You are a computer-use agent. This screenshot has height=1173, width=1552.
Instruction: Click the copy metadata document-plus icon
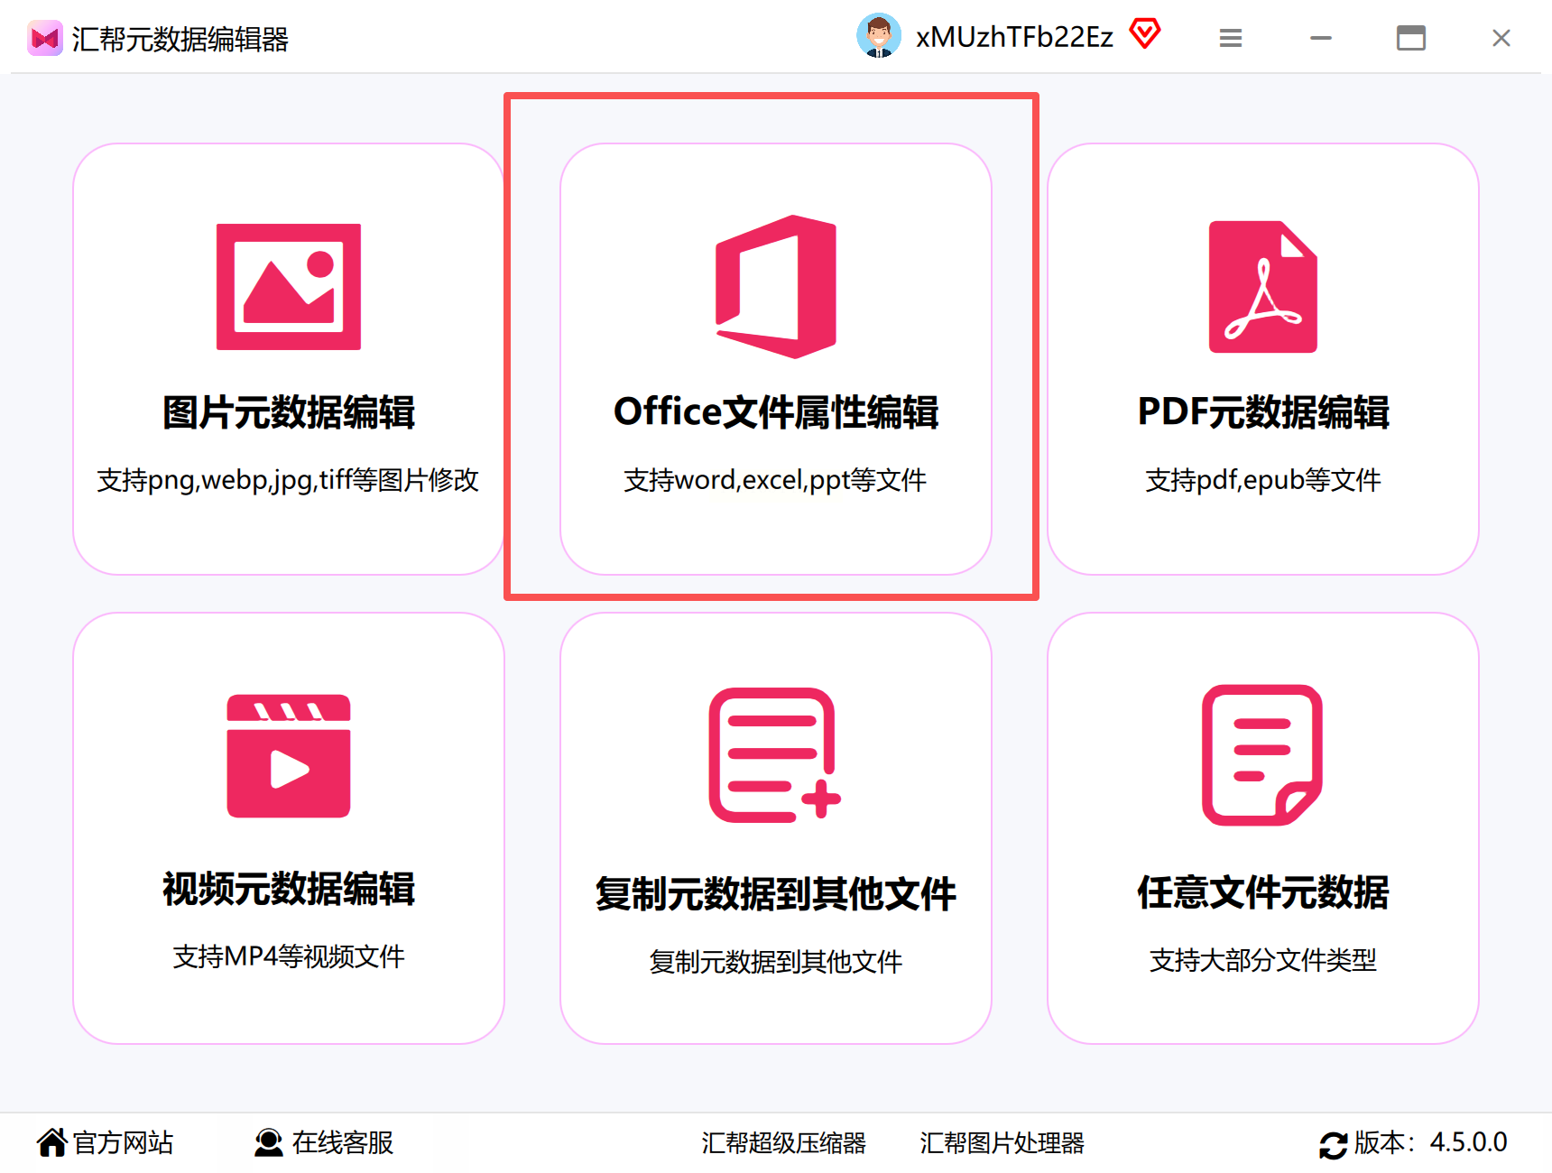[x=775, y=755]
